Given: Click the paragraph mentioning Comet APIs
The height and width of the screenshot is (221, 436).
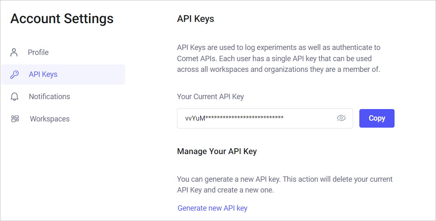Looking at the screenshot, I should tap(279, 58).
